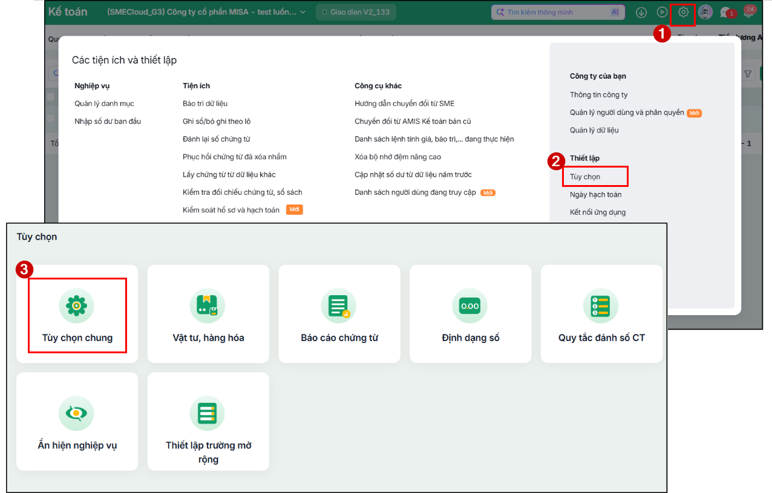Open the Thiết lập trường mở rộng card label
Image resolution: width=772 pixels, height=493 pixels.
pyautogui.click(x=208, y=452)
